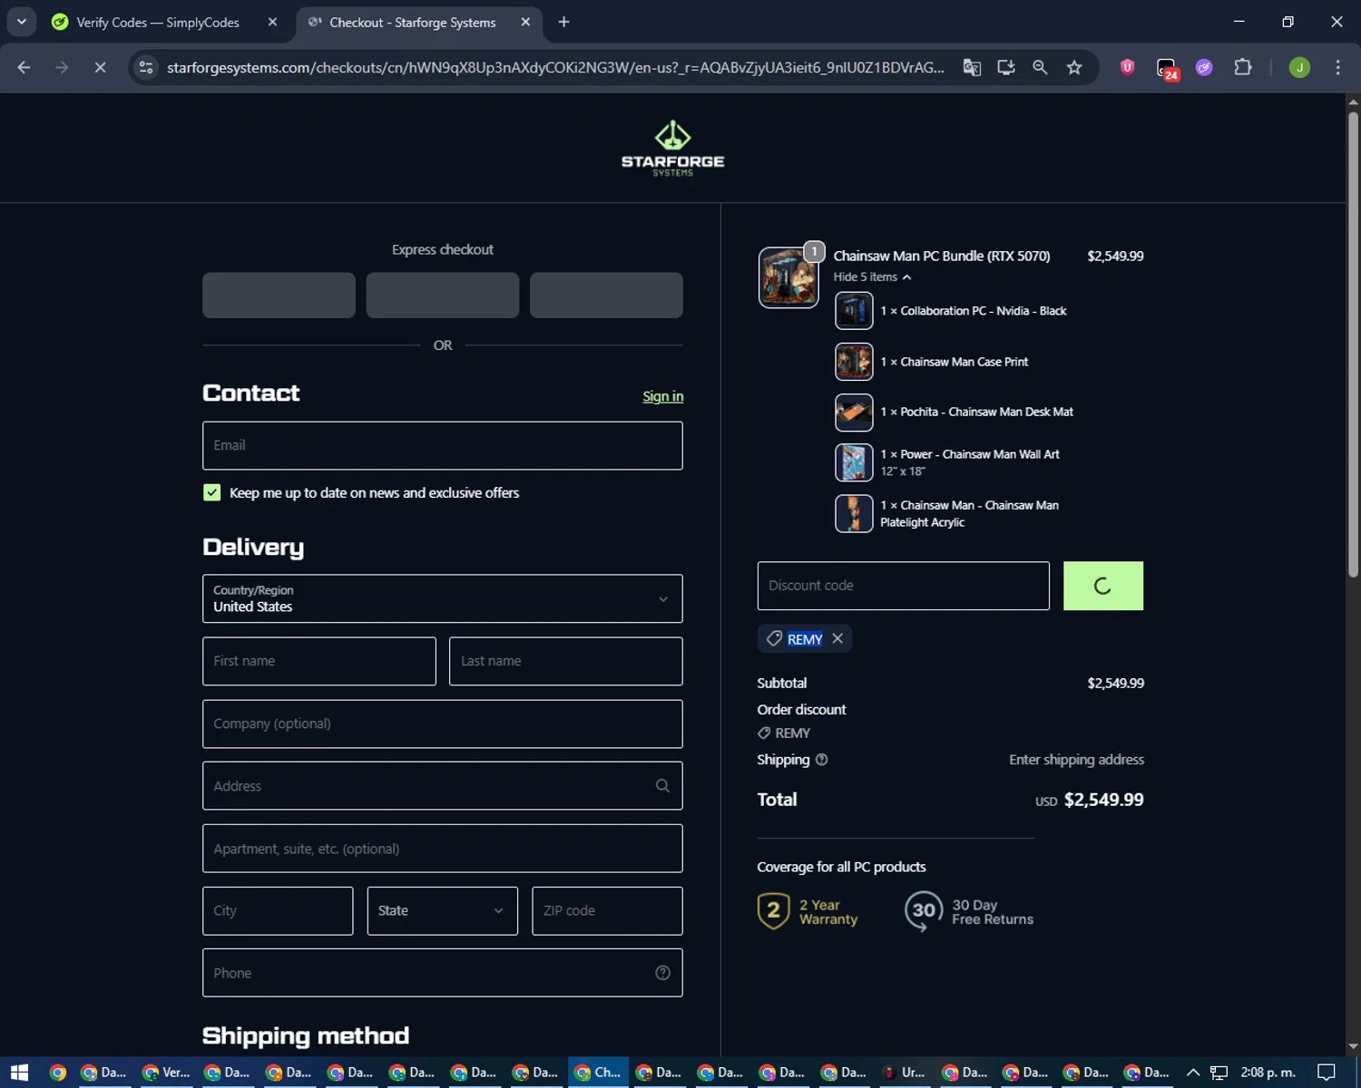
Task: Click the City field
Action: click(278, 910)
